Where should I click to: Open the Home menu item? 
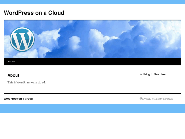[x=11, y=62]
